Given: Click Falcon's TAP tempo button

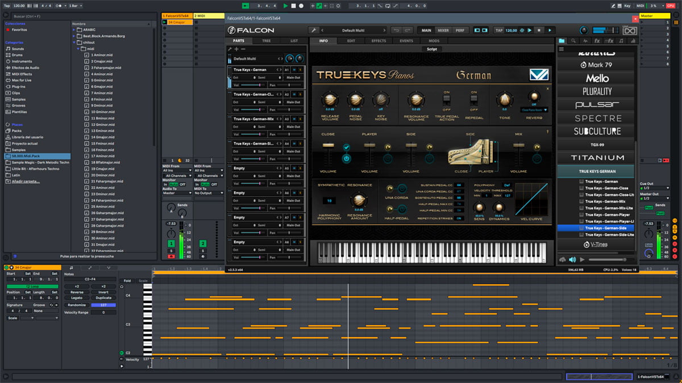Looking at the screenshot, I should [499, 30].
